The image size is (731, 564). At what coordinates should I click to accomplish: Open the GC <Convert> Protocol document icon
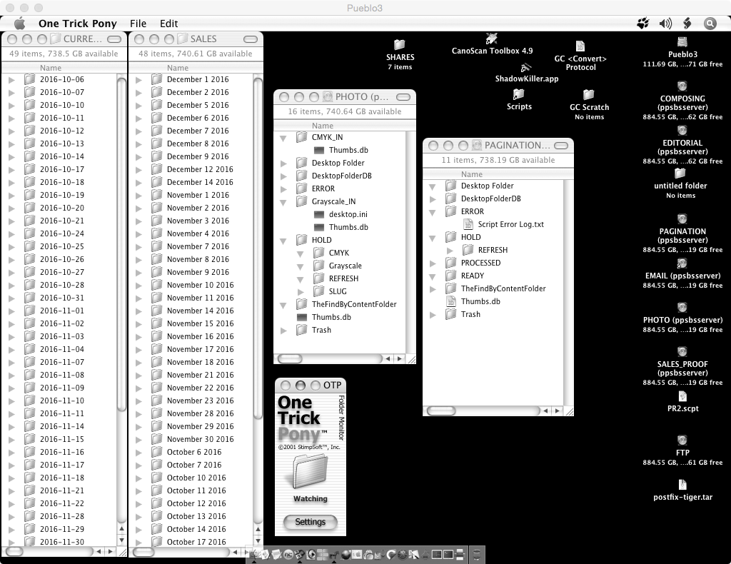580,46
